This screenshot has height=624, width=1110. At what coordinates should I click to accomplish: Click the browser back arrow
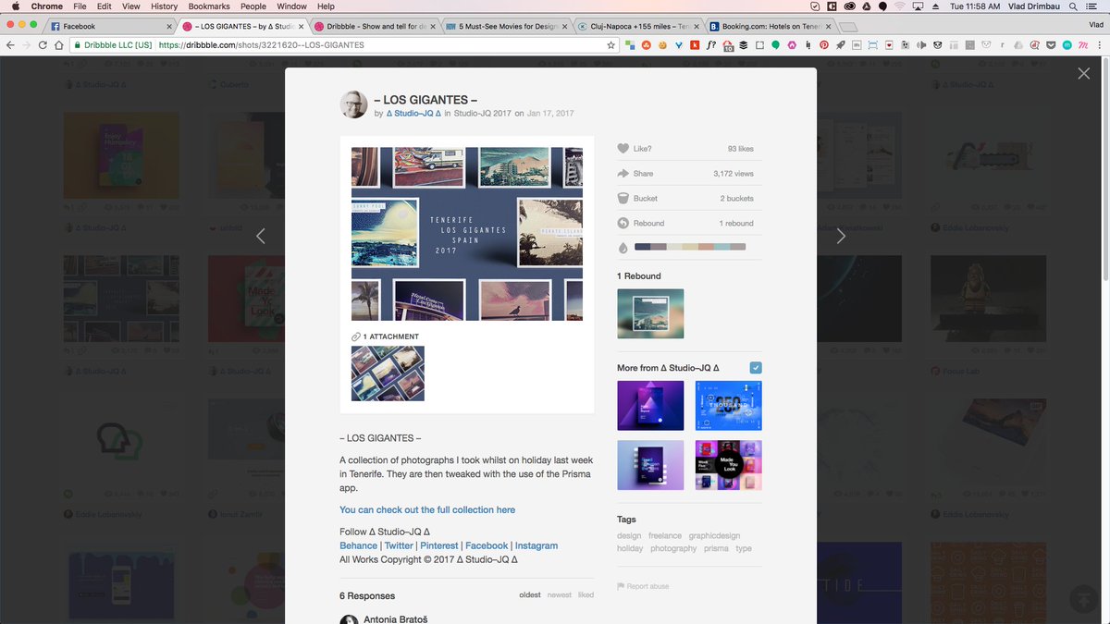(x=10, y=44)
